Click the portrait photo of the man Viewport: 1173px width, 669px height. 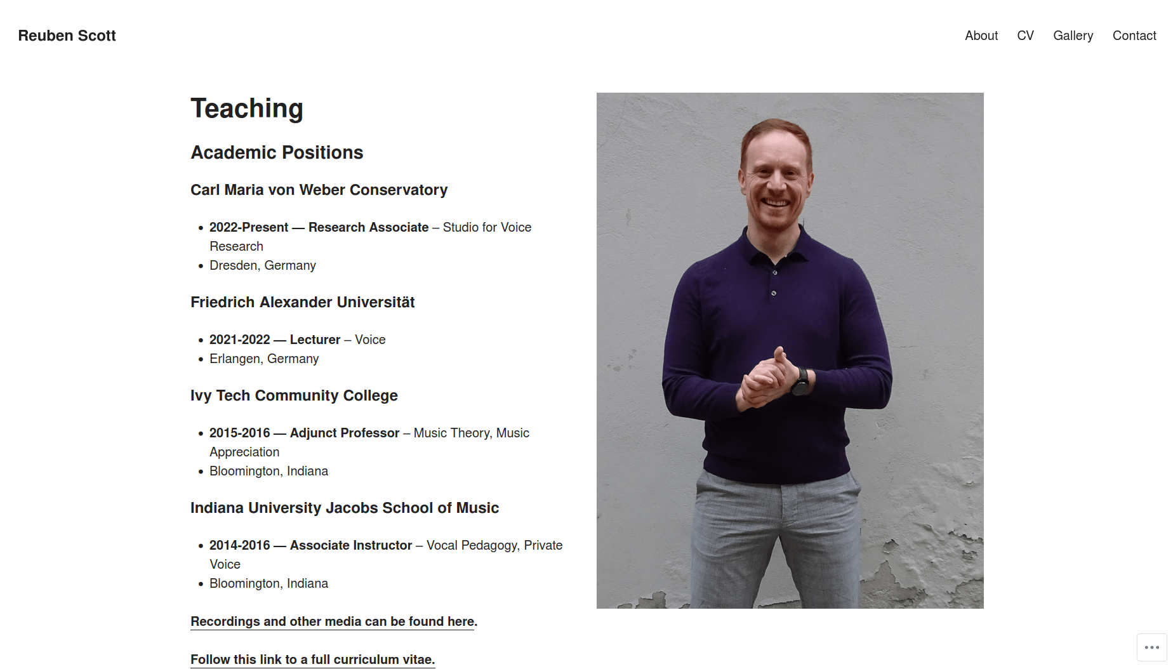click(790, 350)
